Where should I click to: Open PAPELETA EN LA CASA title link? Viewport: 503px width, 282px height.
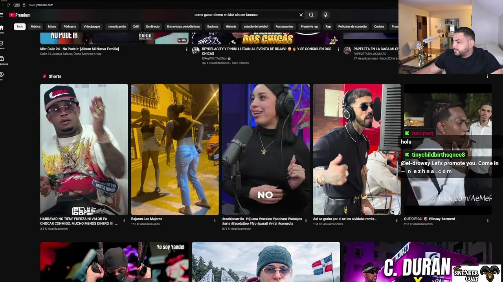click(376, 49)
